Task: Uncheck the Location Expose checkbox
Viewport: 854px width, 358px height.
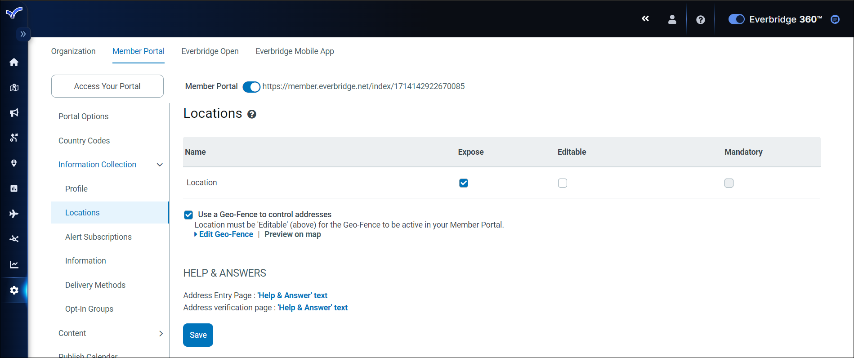Action: [464, 183]
